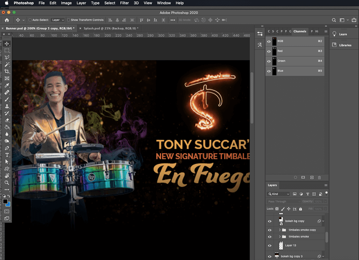Screen dimensions: 359x260
Task: Select the Lasso tool
Action: point(7,57)
